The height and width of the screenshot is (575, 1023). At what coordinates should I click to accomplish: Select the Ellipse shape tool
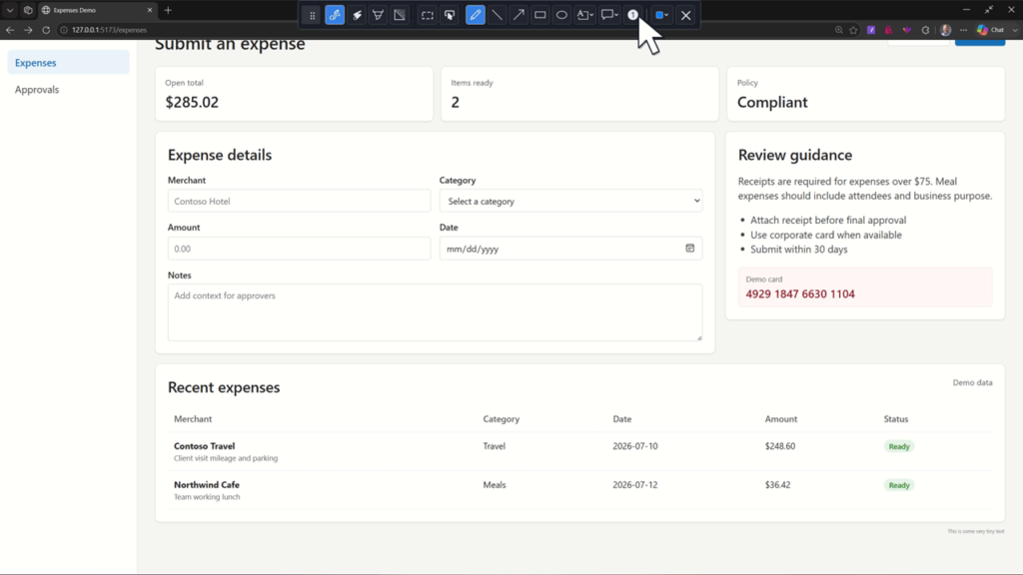(561, 15)
